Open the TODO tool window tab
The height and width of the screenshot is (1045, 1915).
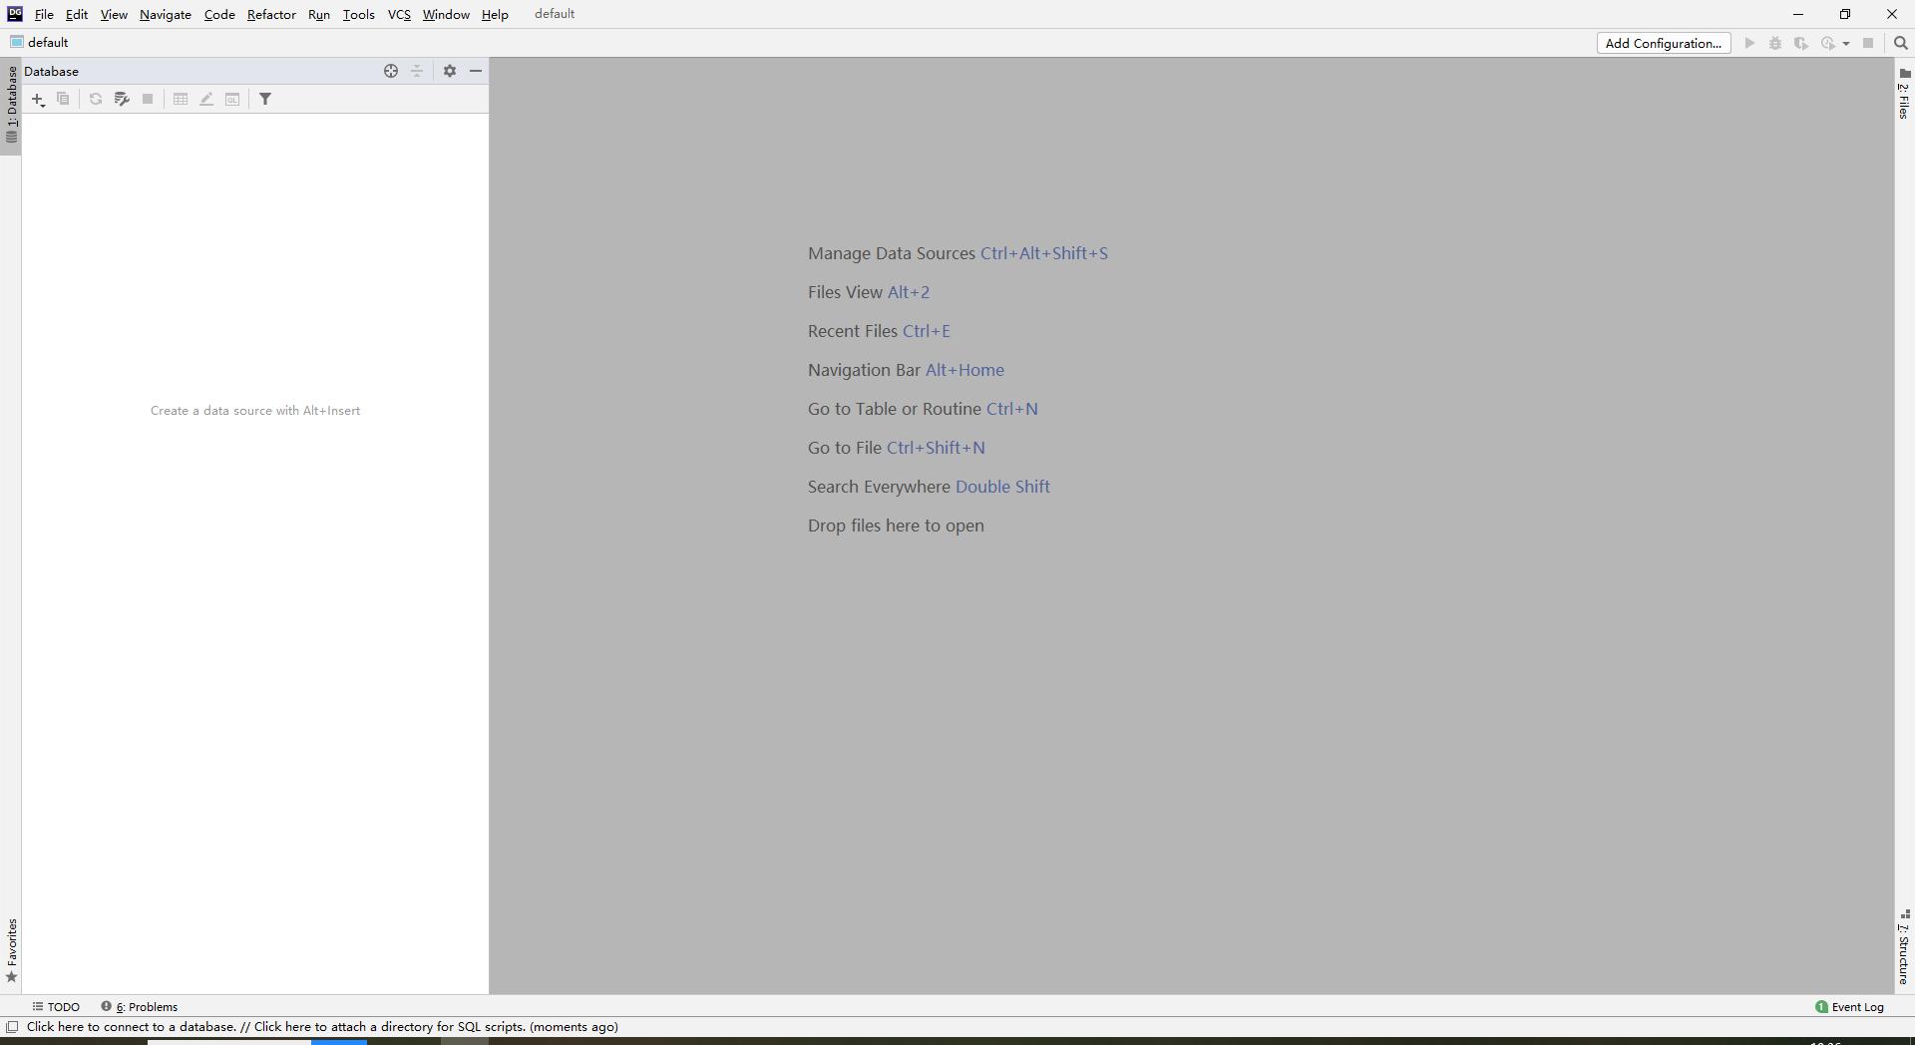tap(56, 1007)
